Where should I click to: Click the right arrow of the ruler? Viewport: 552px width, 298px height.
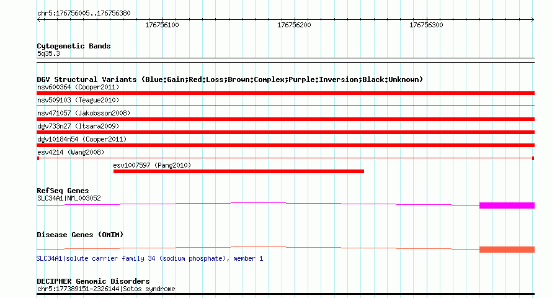[x=533, y=19]
